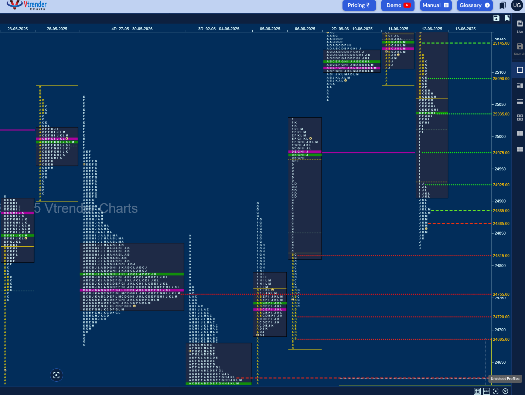Open the Manual documentation

[436, 5]
